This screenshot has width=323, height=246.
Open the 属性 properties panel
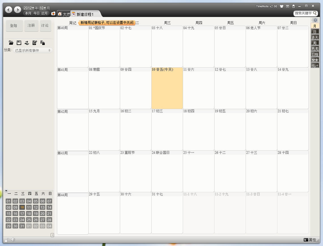pos(310,240)
